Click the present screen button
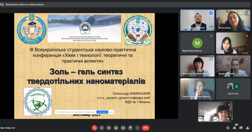 click(x=123, y=128)
